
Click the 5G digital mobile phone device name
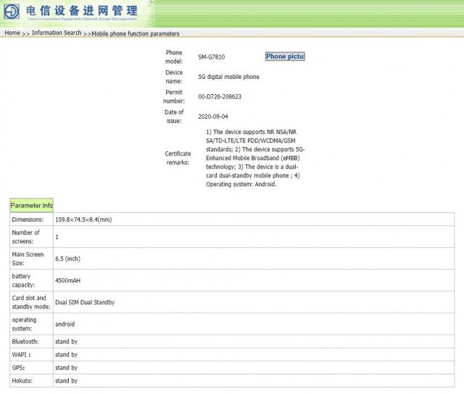228,77
